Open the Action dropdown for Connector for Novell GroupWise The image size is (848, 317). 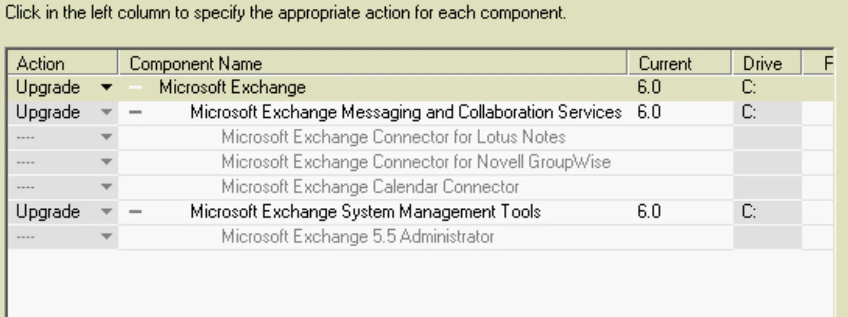click(x=106, y=162)
